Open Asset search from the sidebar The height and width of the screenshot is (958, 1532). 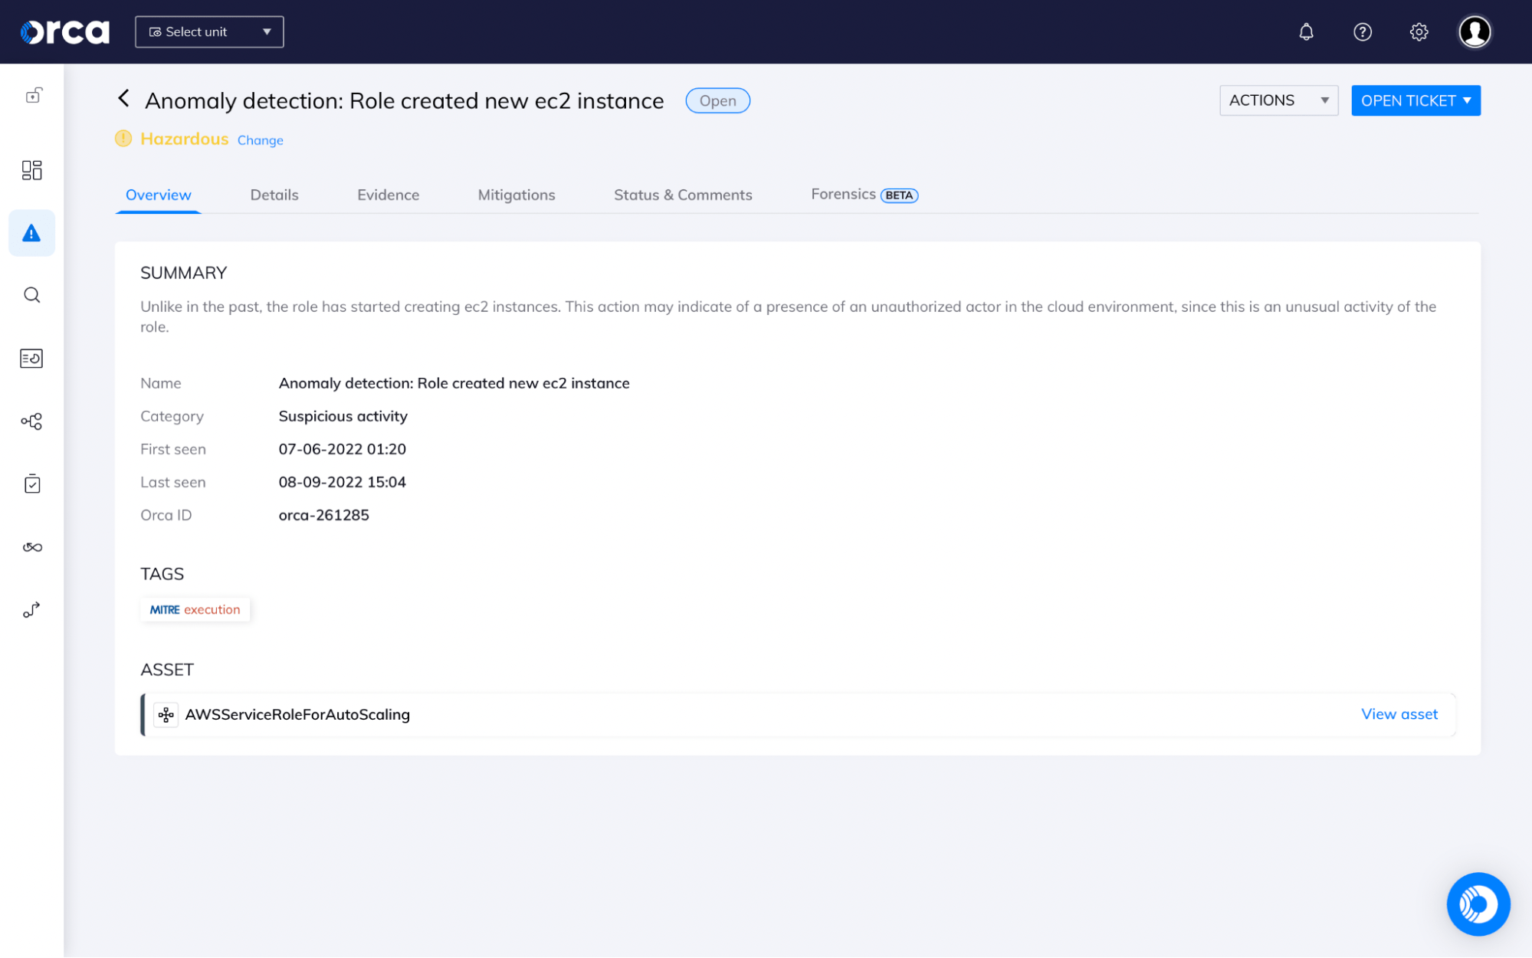[31, 295]
